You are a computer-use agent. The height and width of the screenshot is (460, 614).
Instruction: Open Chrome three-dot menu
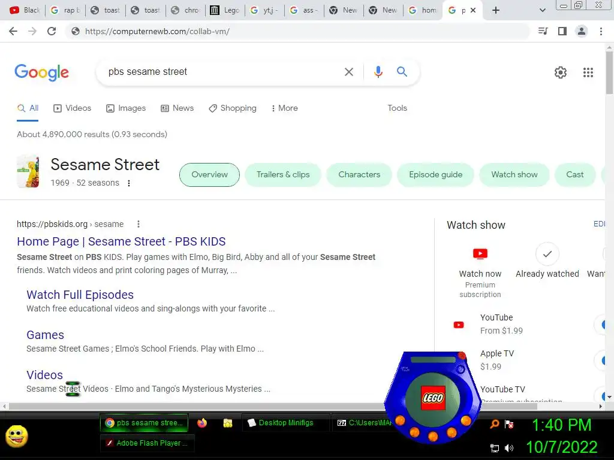[601, 31]
